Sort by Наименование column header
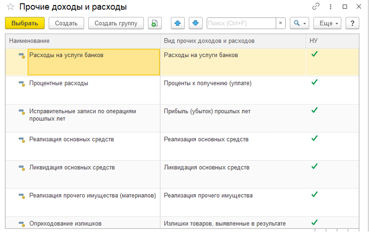Image resolution: width=369 pixels, height=232 pixels. [x=82, y=40]
